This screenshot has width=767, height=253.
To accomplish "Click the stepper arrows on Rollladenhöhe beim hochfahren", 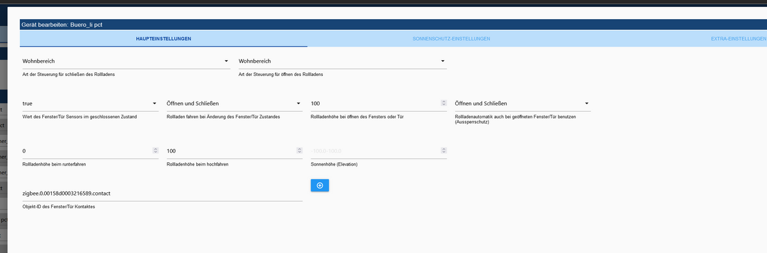I will (300, 151).
